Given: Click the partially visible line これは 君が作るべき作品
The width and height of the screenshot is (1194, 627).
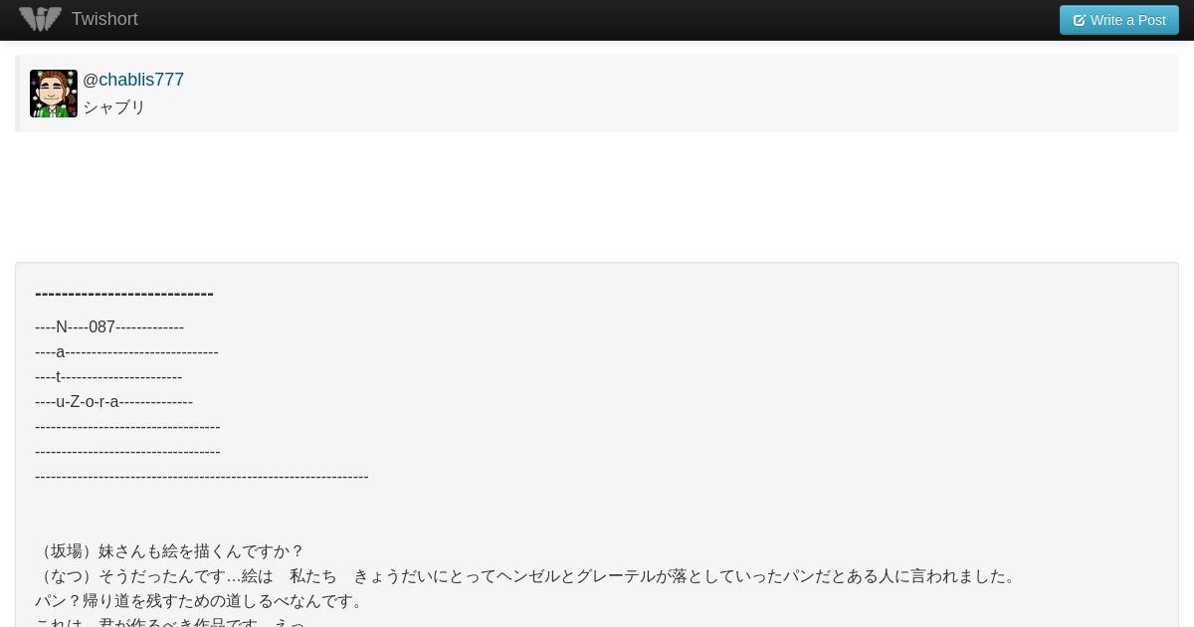Looking at the screenshot, I should [169, 621].
